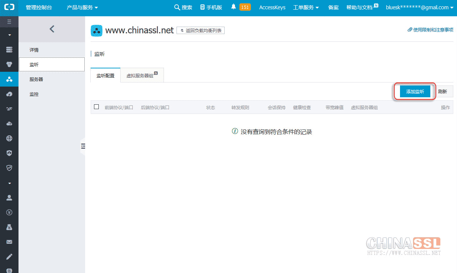The width and height of the screenshot is (457, 273).
Task: Select 服务器 in the side menu
Action: (36, 79)
